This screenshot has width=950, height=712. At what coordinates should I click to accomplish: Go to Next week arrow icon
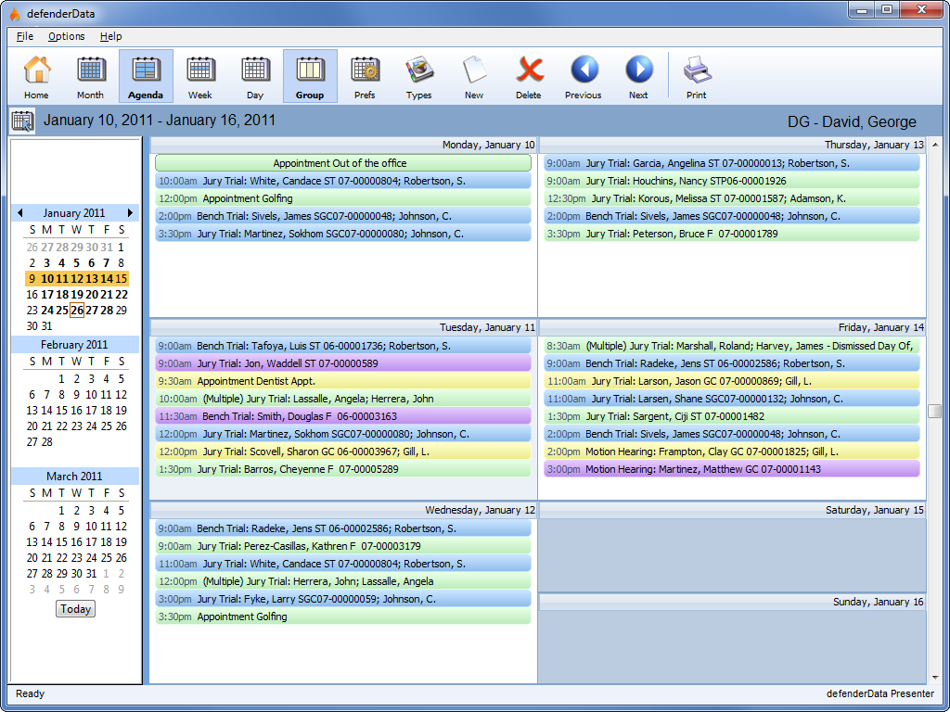coord(638,76)
